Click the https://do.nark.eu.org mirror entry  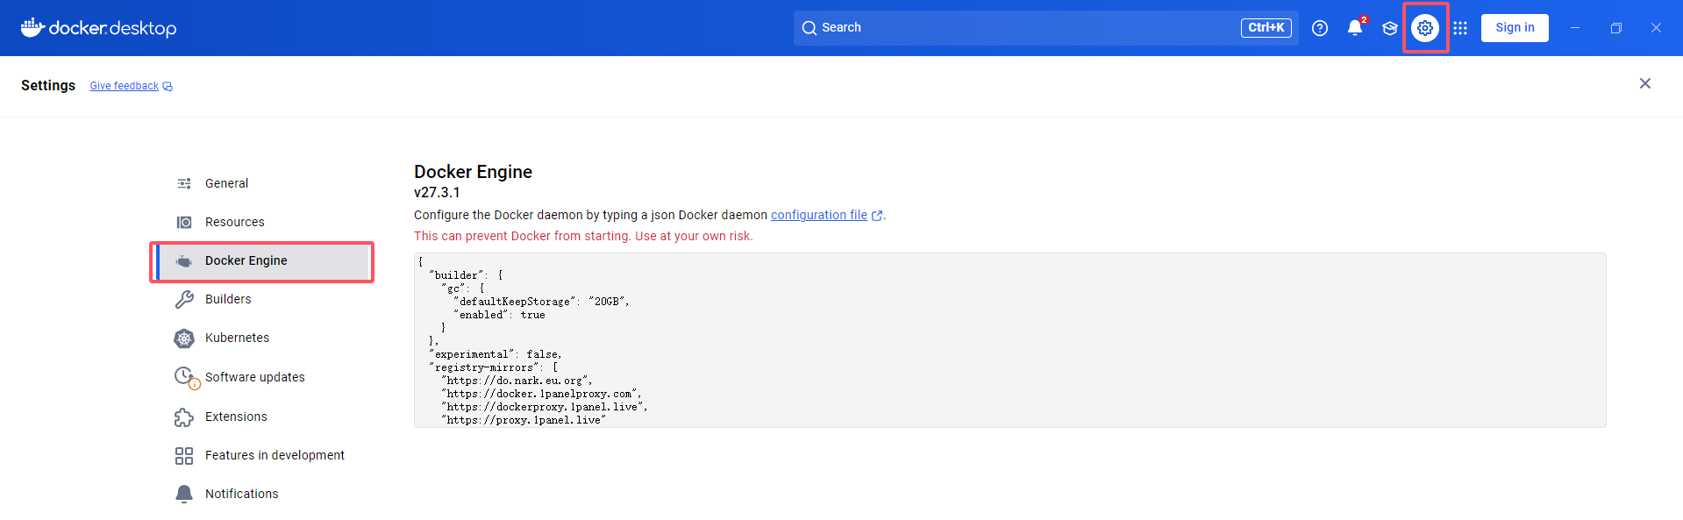(x=517, y=381)
